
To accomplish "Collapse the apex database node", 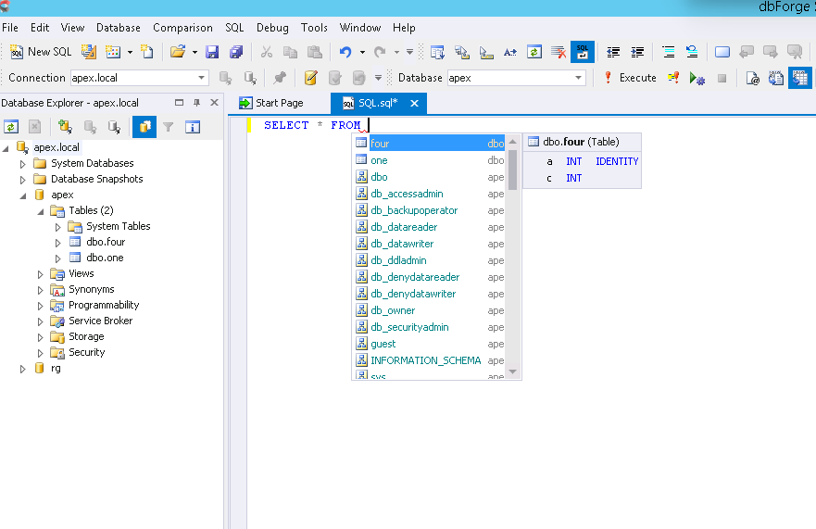I will [x=22, y=195].
